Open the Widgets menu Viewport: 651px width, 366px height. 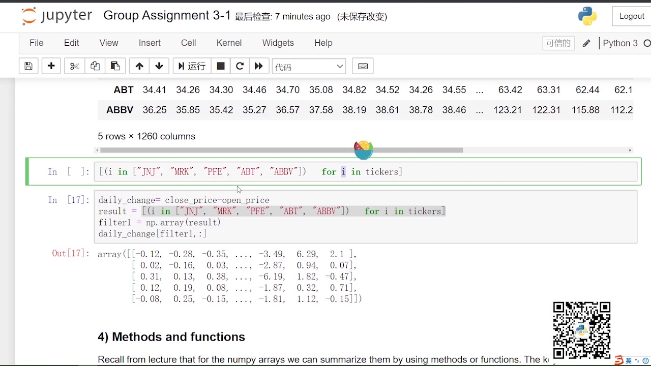278,43
